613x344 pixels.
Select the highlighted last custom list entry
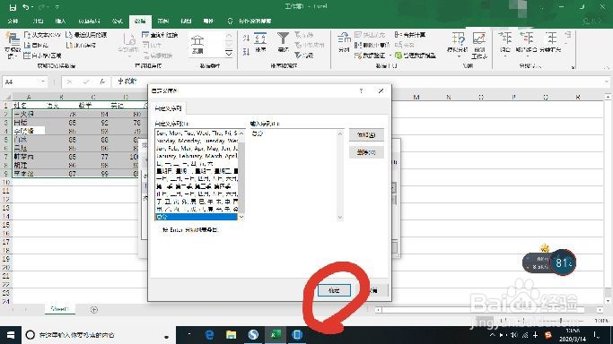(197, 217)
